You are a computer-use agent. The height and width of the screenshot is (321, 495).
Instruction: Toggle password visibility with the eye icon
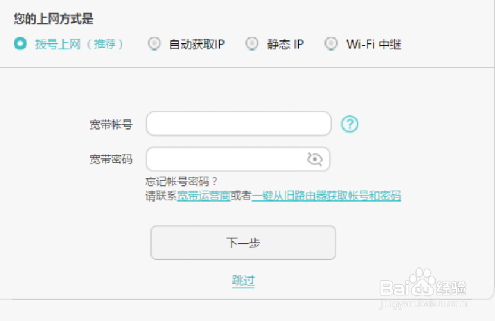point(315,159)
